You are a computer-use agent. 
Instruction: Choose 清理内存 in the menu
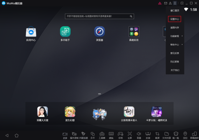click(174, 27)
